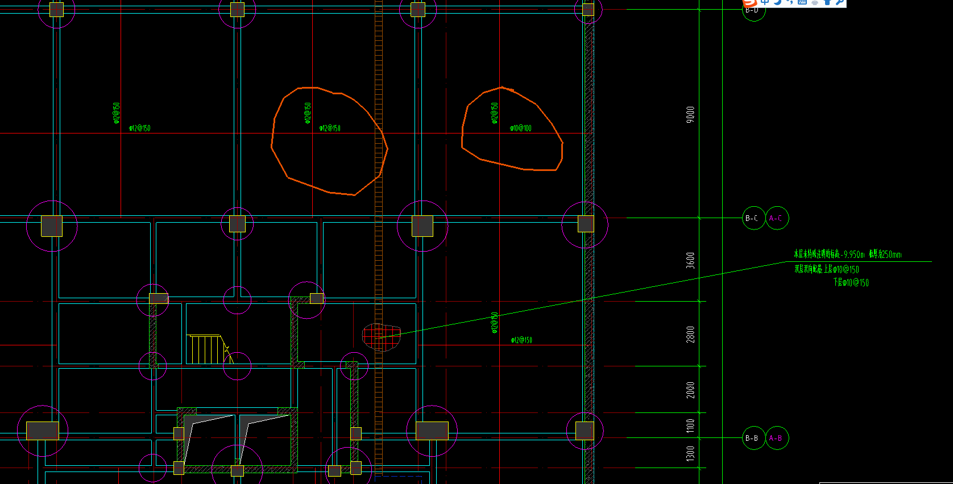Select the φ10@100 rebar label
953x484 pixels.
point(521,128)
